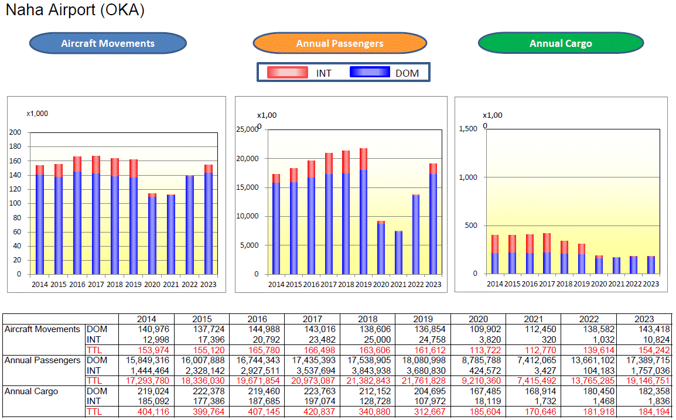Select cell value 9,210,360

click(x=481, y=381)
